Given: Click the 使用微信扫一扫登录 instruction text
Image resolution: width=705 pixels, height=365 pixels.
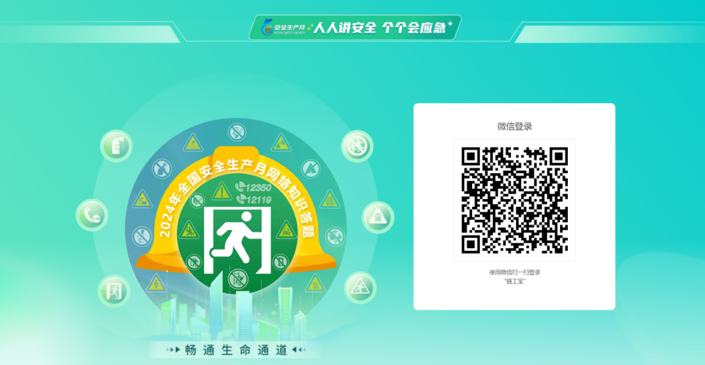Looking at the screenshot, I should tap(514, 272).
